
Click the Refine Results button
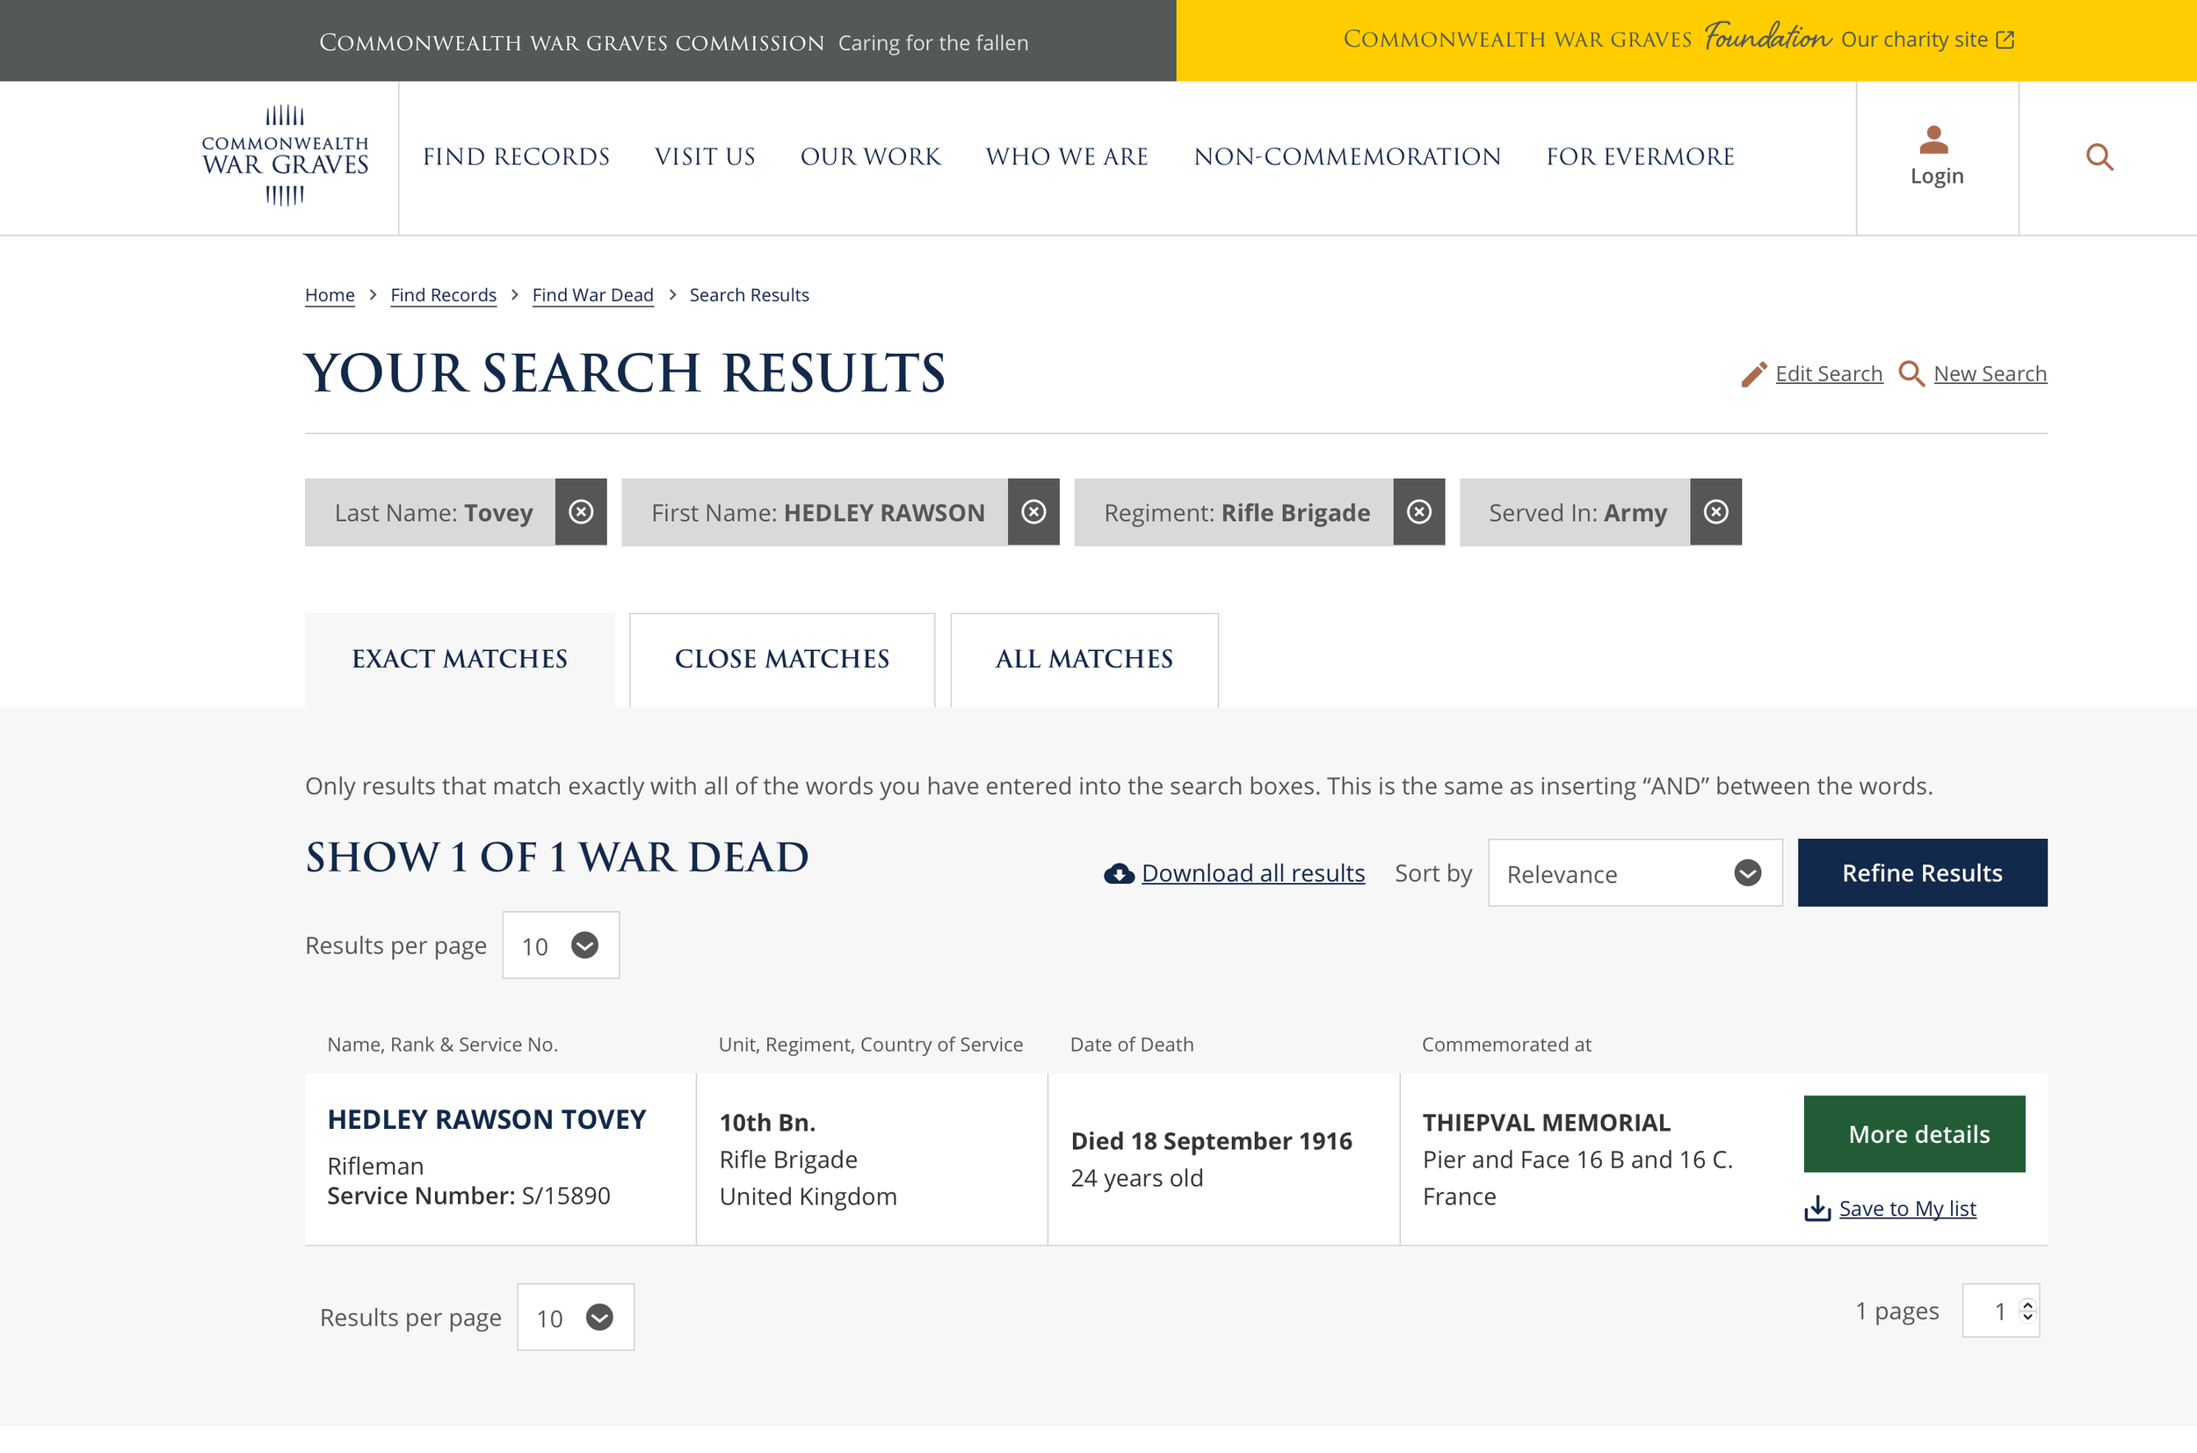(x=1922, y=873)
